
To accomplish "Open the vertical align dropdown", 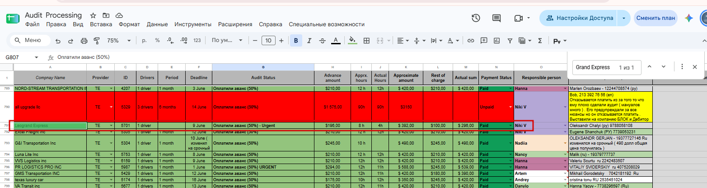I will 420,41.
